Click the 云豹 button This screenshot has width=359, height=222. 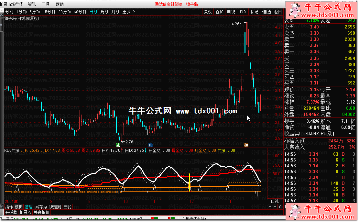coord(68,207)
